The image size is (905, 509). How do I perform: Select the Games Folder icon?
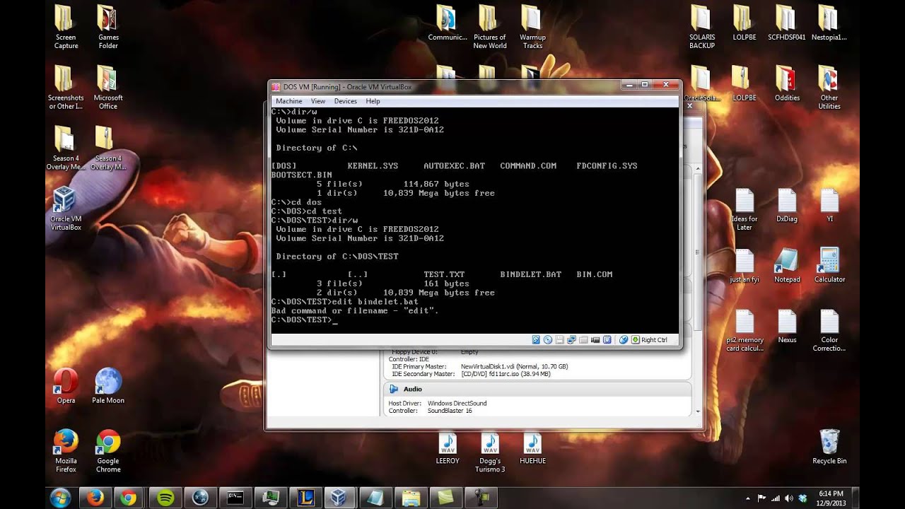[x=108, y=27]
